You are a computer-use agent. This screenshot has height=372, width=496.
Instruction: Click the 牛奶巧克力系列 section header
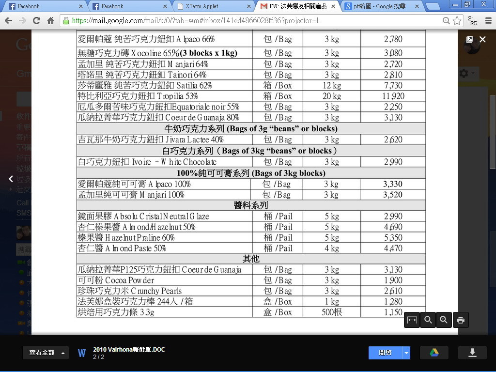click(251, 129)
